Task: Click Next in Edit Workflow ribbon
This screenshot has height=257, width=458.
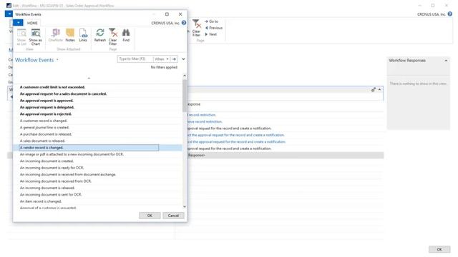Action: pos(211,34)
